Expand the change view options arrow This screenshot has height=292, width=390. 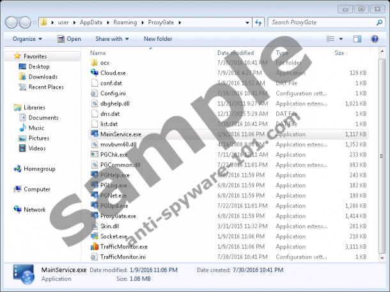pyautogui.click(x=341, y=38)
